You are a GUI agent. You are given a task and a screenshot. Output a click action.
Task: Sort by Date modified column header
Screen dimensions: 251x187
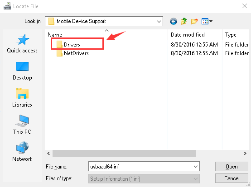coord(188,35)
